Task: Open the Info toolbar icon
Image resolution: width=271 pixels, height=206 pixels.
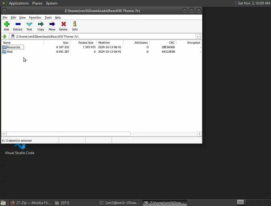Action: [x=75, y=24]
